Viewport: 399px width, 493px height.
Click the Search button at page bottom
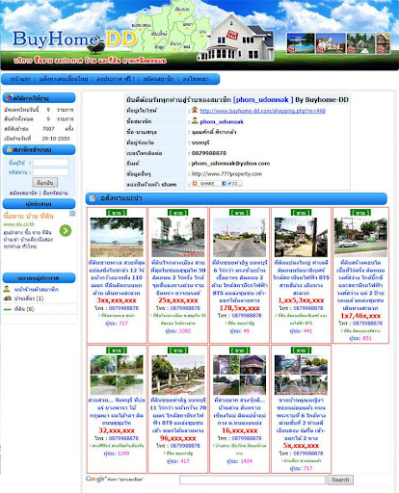click(x=340, y=480)
